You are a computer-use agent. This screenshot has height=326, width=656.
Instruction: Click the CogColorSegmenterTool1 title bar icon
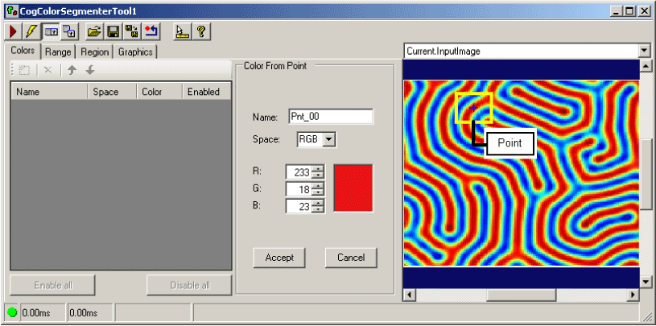pyautogui.click(x=12, y=10)
